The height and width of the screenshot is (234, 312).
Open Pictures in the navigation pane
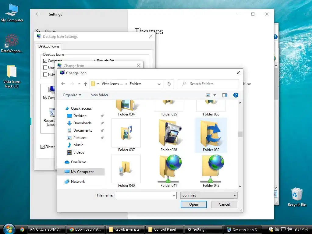[77, 138]
